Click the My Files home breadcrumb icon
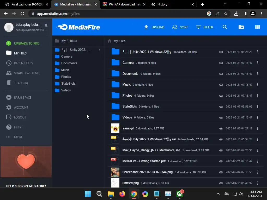The height and width of the screenshot is (200, 267). point(110,41)
